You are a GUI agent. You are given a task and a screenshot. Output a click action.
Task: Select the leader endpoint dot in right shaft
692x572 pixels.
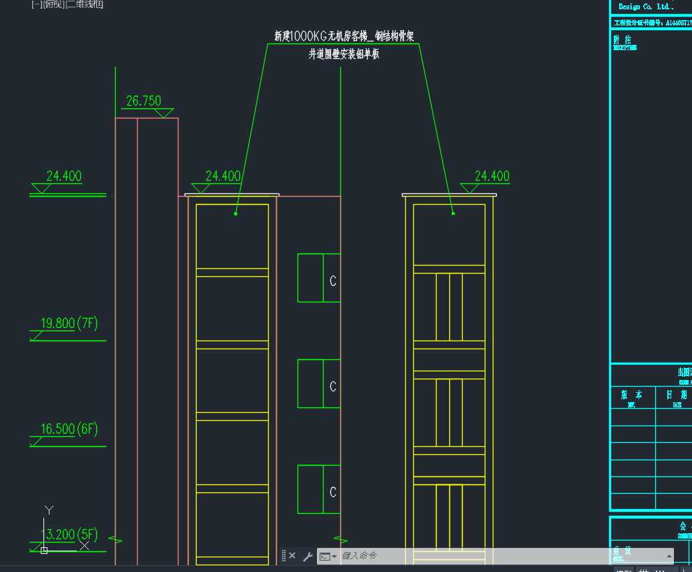453,213
